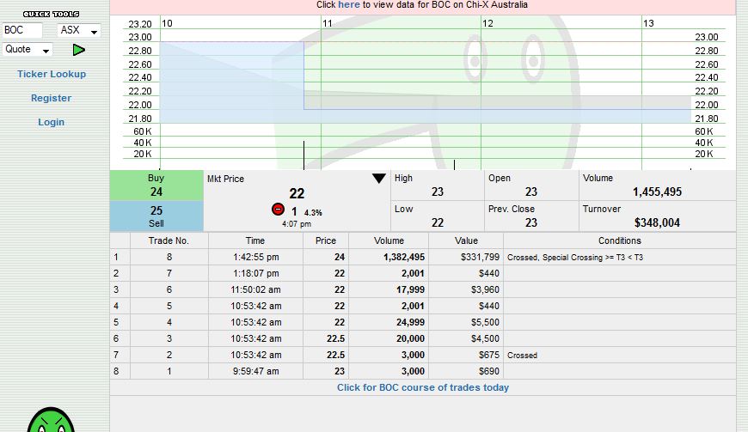Click the chart hour label 11
This screenshot has height=432, width=748.
328,23
